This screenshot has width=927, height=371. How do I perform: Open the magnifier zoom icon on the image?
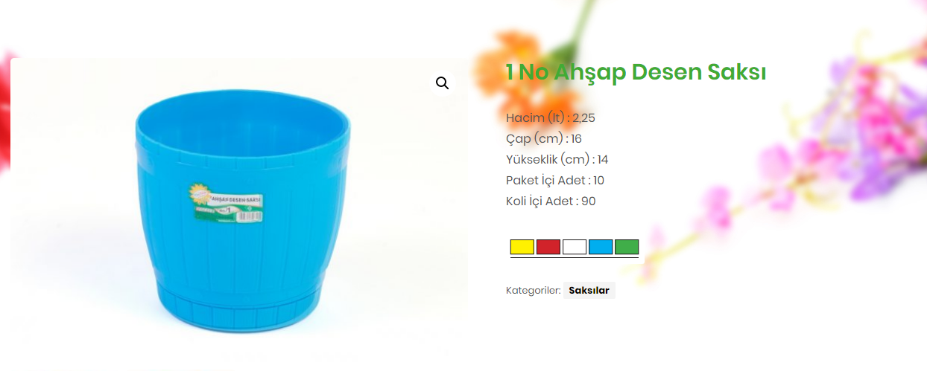click(443, 83)
